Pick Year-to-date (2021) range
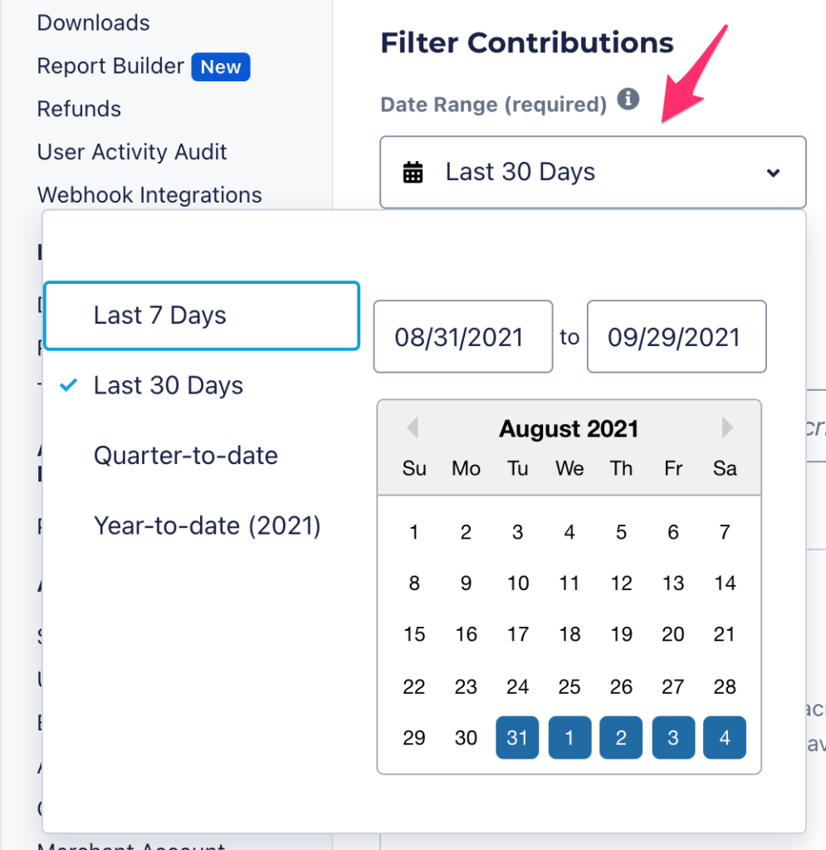 pos(207,525)
